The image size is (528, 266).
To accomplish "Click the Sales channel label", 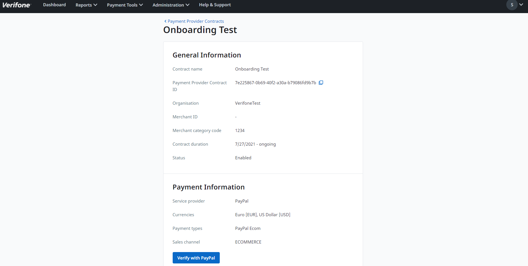I will (x=186, y=242).
